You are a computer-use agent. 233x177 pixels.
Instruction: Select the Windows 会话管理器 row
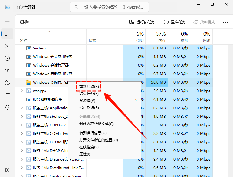[x=114, y=65]
